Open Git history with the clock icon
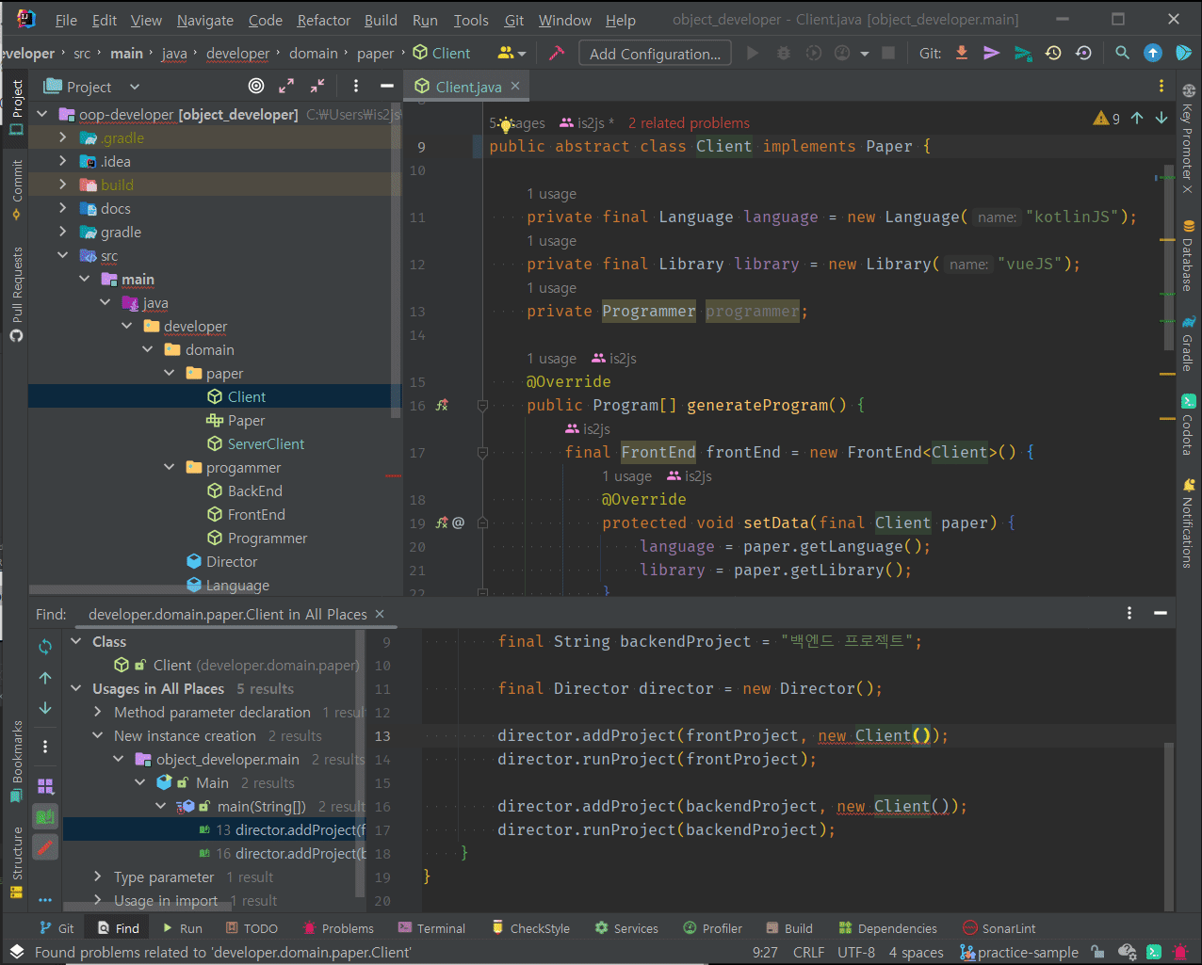The height and width of the screenshot is (965, 1202). pyautogui.click(x=1053, y=53)
